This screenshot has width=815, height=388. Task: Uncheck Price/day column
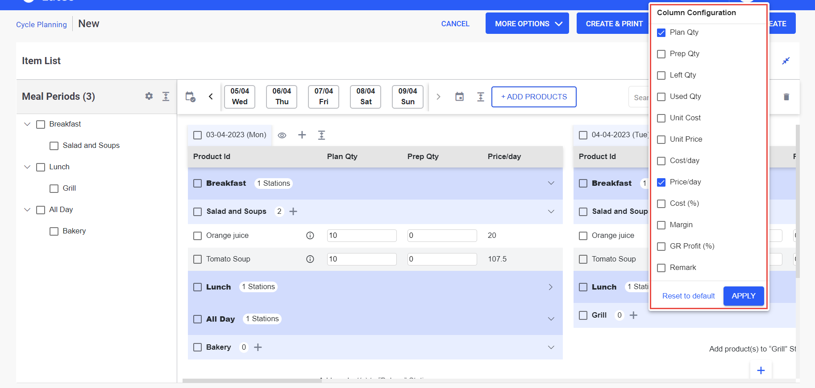pos(661,182)
